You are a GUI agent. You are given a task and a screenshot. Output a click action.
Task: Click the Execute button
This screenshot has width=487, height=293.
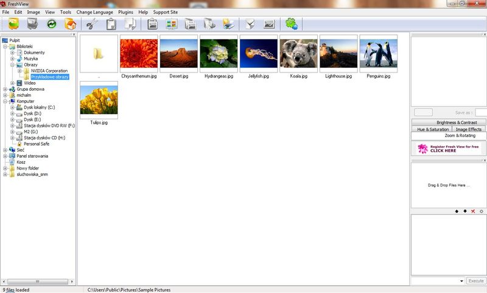(x=476, y=281)
